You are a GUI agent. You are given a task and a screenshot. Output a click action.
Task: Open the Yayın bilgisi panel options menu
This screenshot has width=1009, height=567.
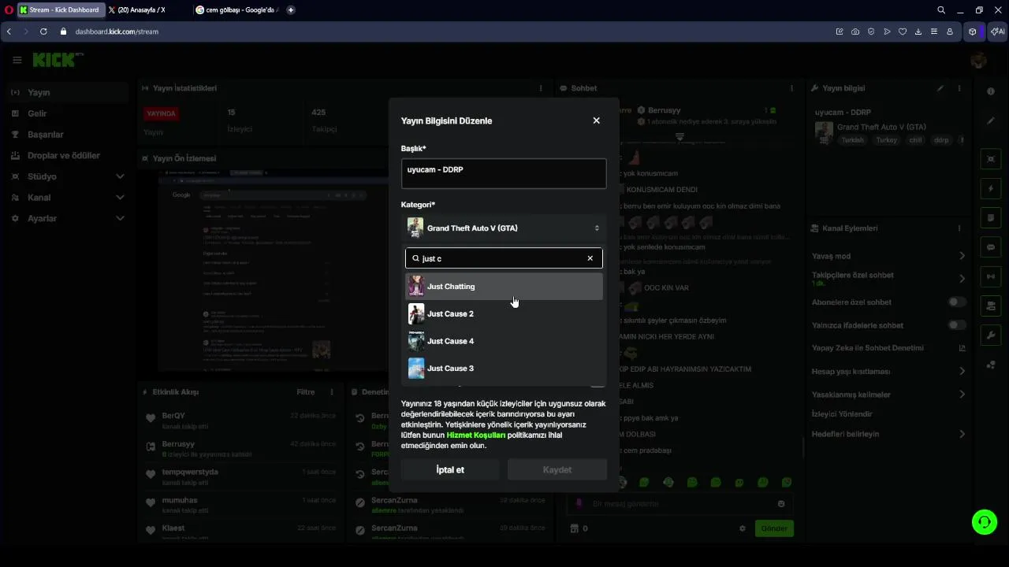coord(959,88)
